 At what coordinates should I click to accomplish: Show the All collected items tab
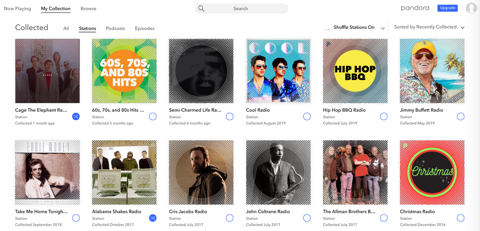66,28
